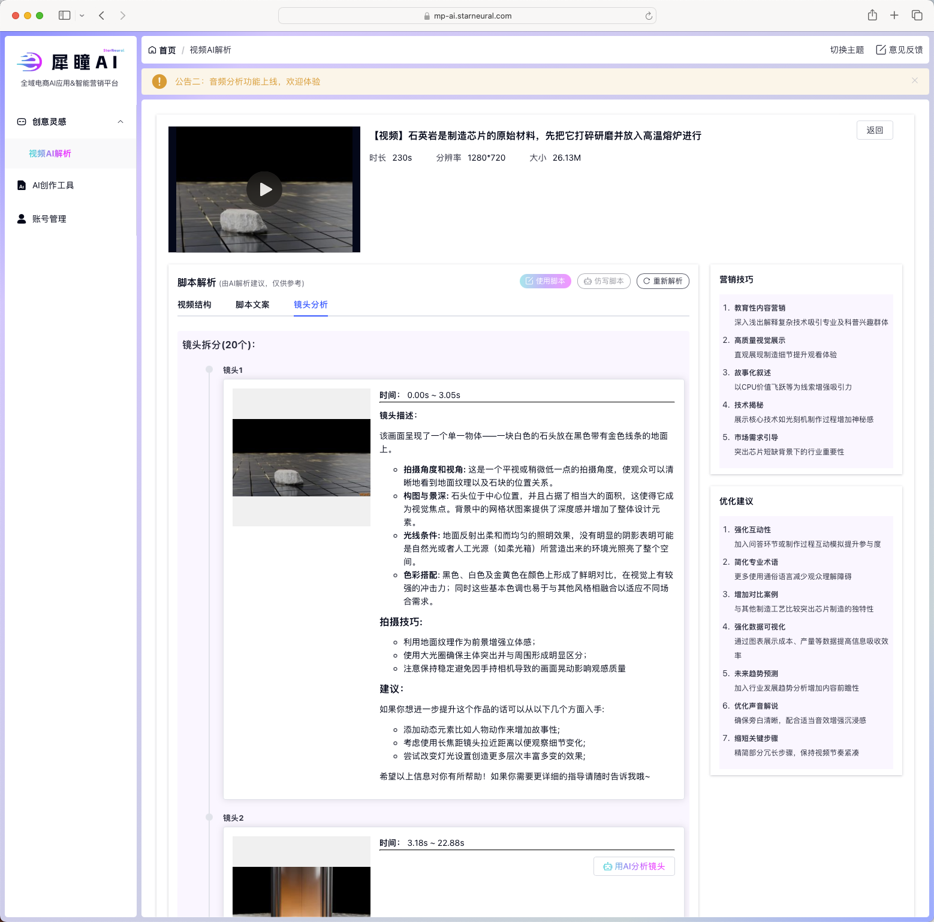Click the AI创作工具 file icon
Viewport: 934px width, 922px height.
click(22, 185)
